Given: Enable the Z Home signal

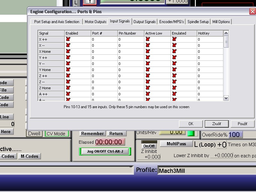Looking at the screenshot, I should (x=68, y=88).
